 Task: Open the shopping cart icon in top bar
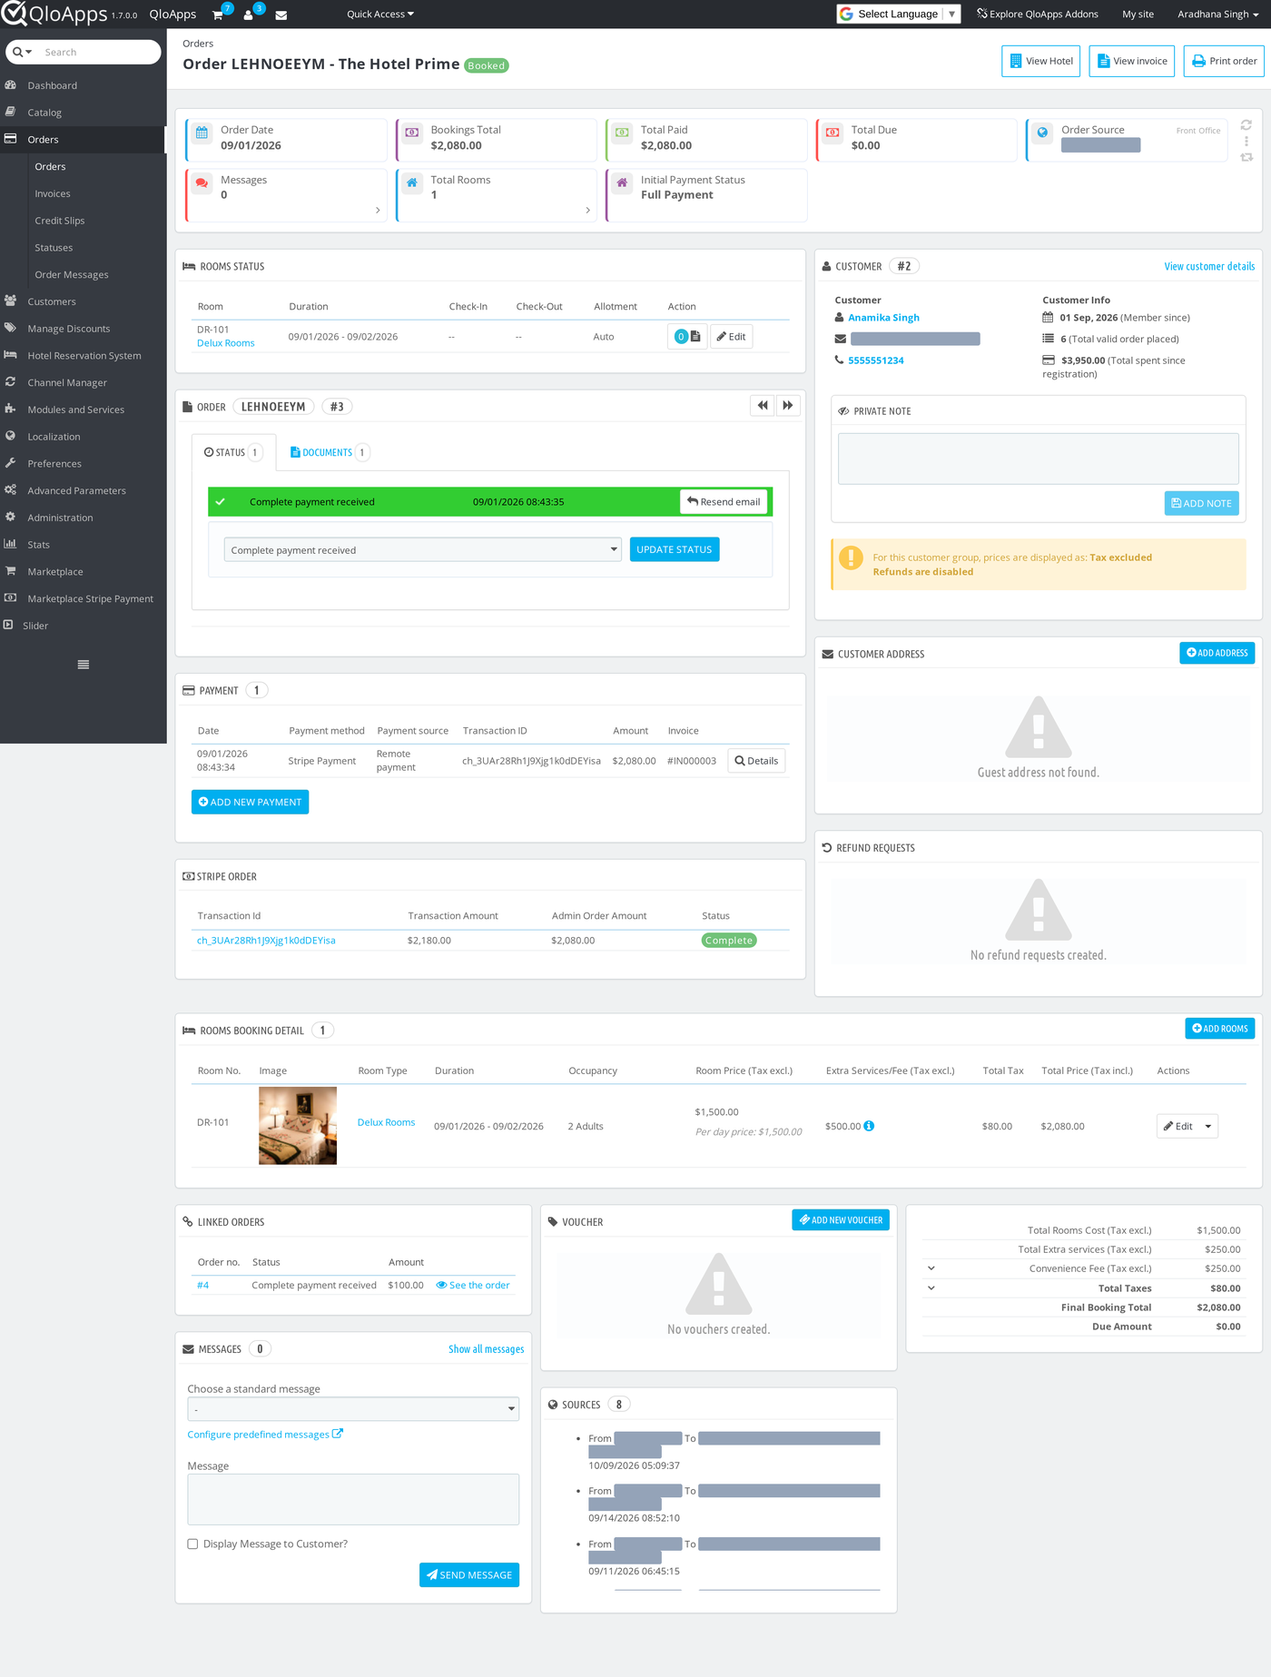[219, 15]
